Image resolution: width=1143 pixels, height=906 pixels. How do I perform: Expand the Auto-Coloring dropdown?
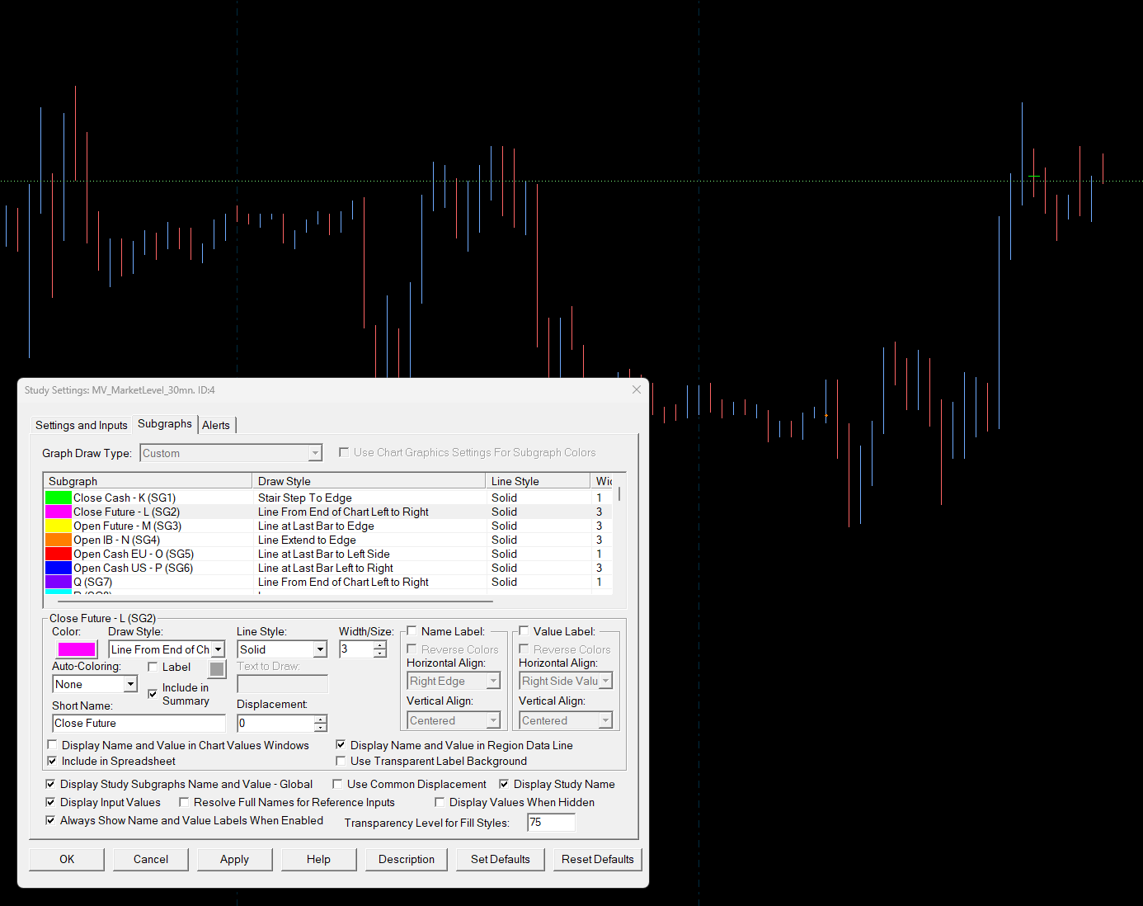tap(130, 684)
